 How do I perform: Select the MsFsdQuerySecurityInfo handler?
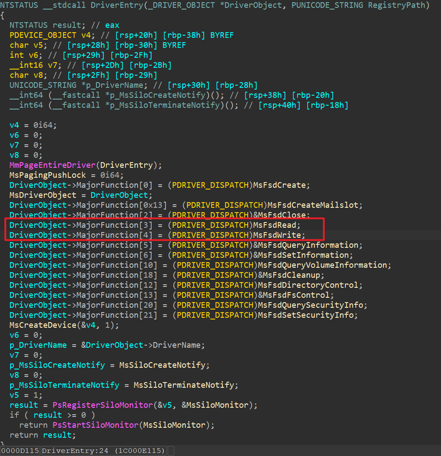click(x=312, y=305)
